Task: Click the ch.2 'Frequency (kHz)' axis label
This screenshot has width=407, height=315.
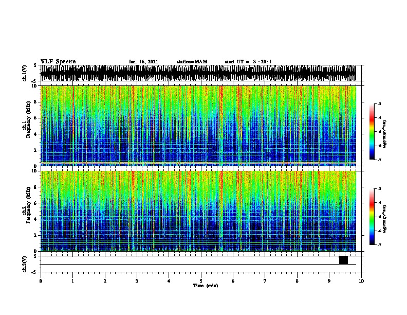Action: click(28, 205)
